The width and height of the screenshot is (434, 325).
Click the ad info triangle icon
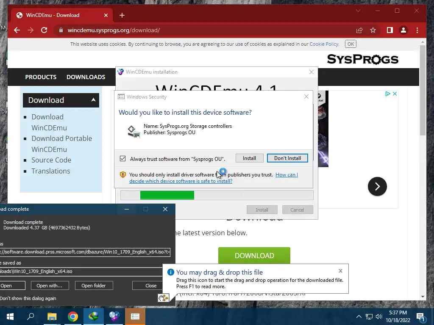click(x=387, y=94)
